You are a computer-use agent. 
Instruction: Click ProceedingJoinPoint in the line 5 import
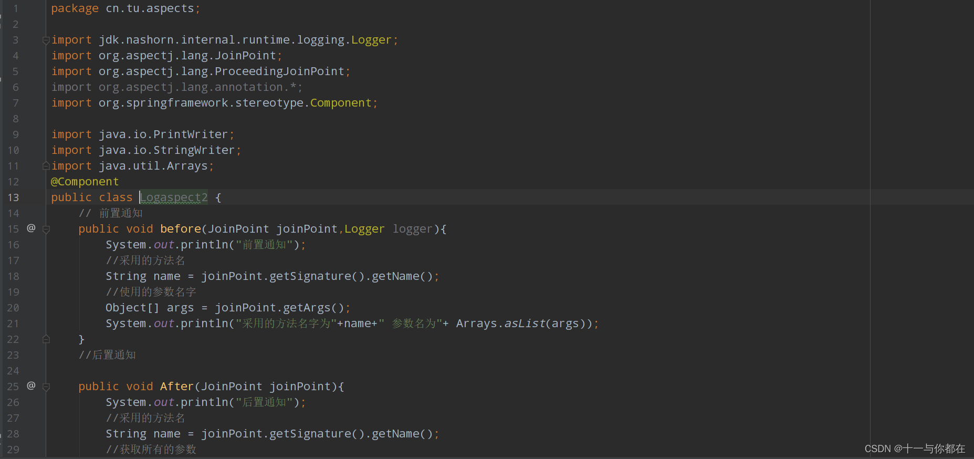pyautogui.click(x=279, y=71)
